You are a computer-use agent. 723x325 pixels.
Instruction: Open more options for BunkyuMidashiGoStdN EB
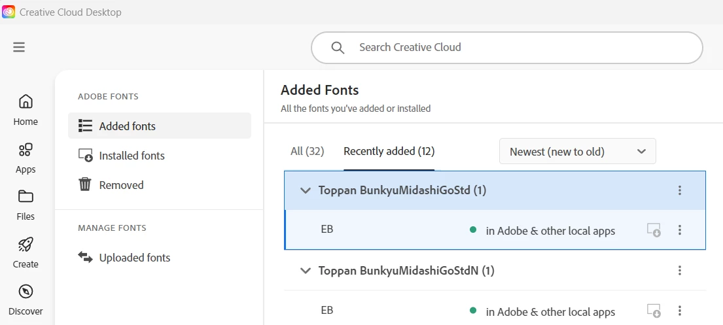coord(679,311)
